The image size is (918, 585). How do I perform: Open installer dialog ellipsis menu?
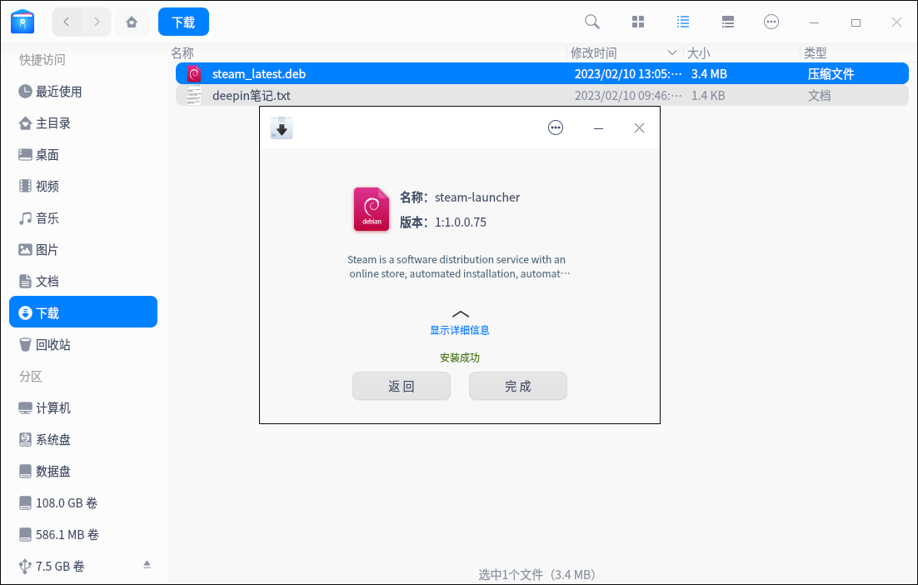[556, 127]
